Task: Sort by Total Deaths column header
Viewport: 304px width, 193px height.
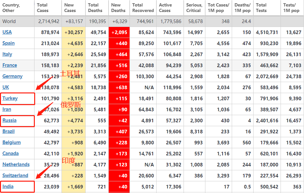Action: point(93,8)
